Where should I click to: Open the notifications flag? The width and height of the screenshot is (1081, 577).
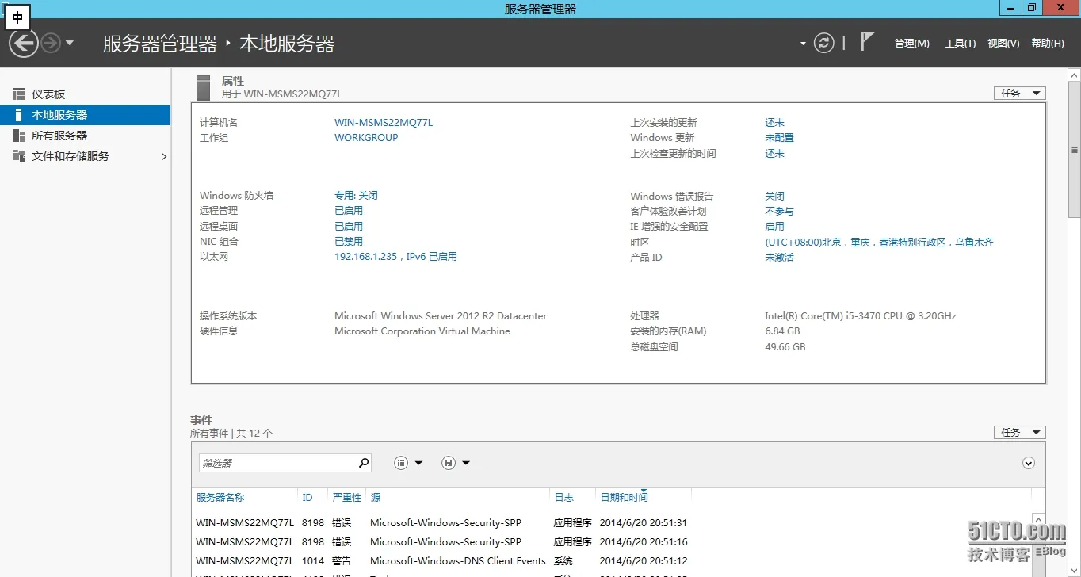click(867, 42)
